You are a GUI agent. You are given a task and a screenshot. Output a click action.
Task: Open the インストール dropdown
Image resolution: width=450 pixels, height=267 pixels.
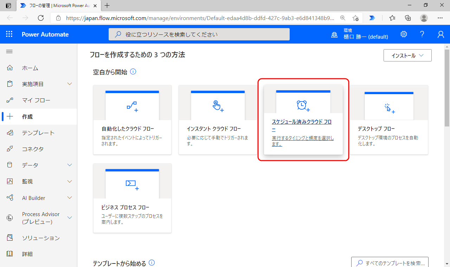(x=407, y=56)
